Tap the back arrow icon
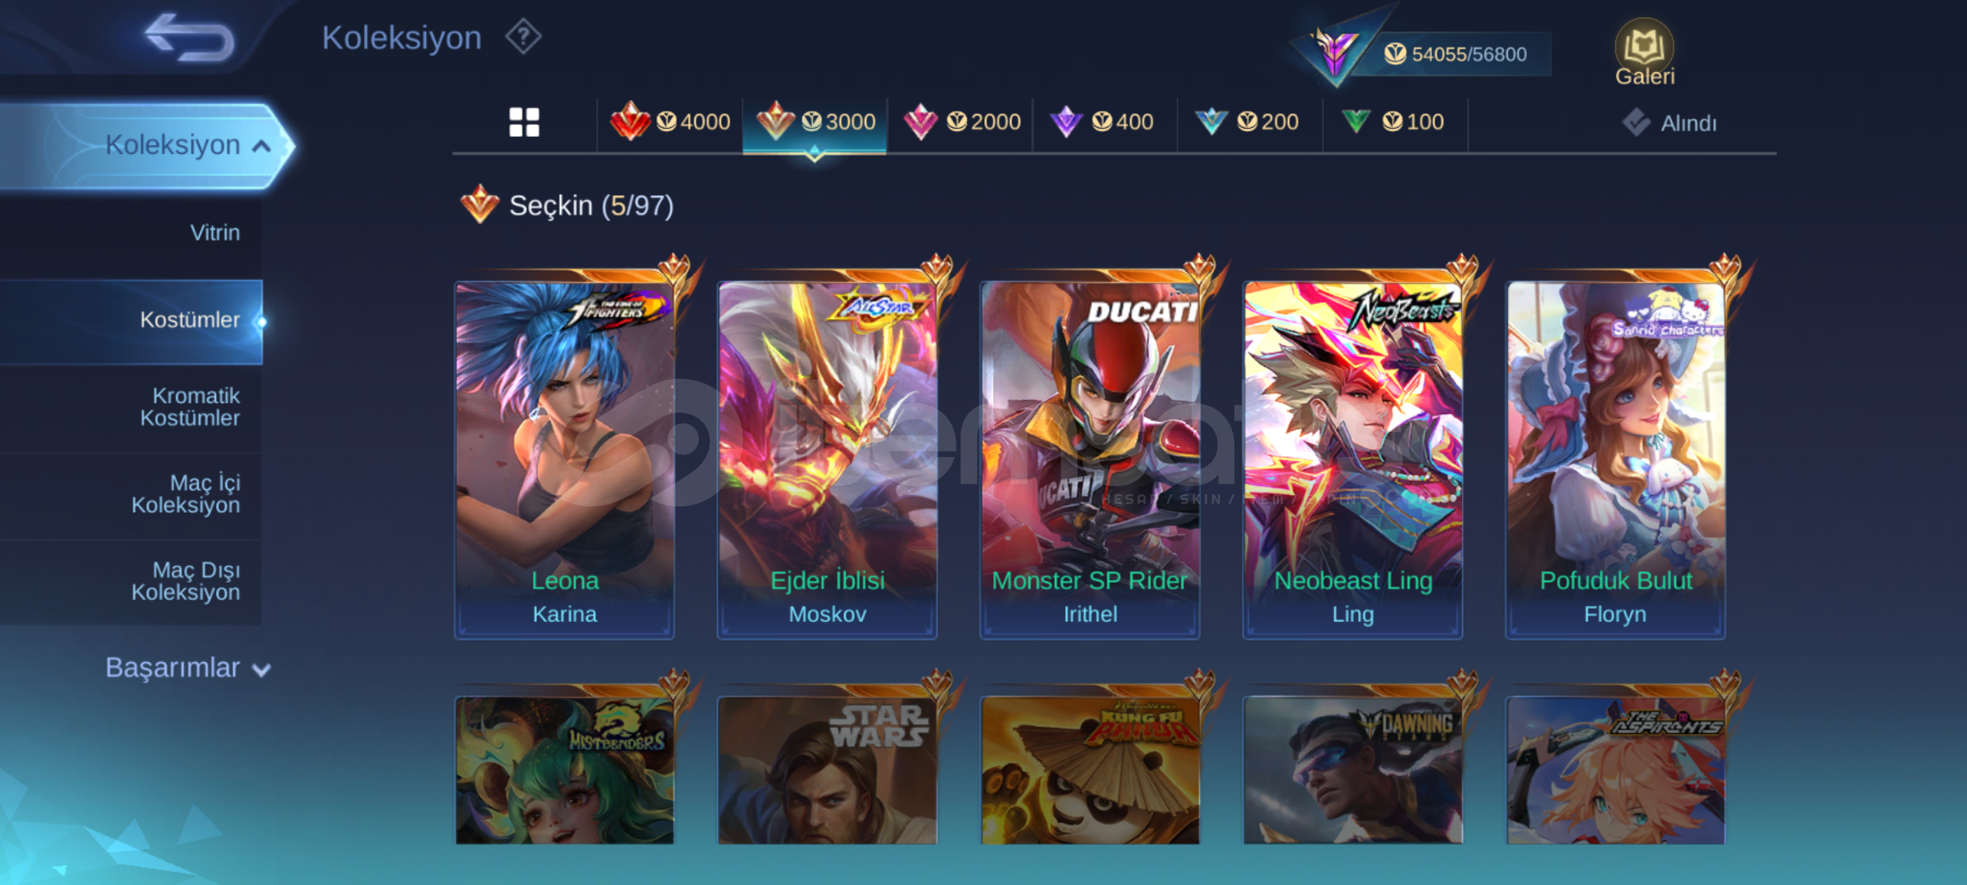This screenshot has width=1967, height=885. click(190, 37)
